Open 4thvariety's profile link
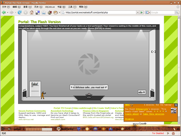Image resolution: width=181 pixels, height=136 pixels. click(x=142, y=109)
